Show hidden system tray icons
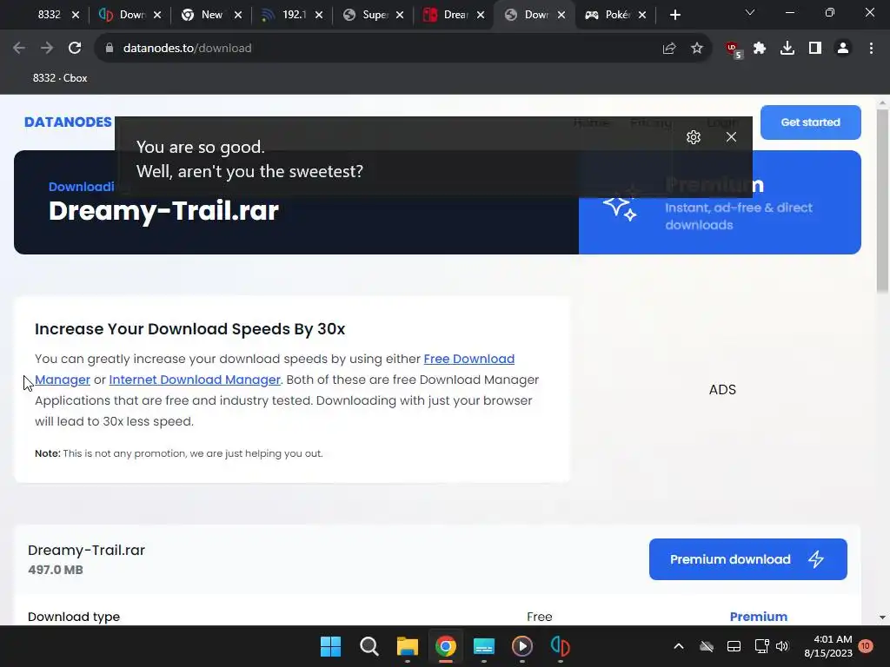 678,646
